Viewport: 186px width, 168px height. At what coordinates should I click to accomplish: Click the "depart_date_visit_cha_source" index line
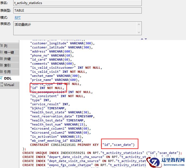(84, 157)
